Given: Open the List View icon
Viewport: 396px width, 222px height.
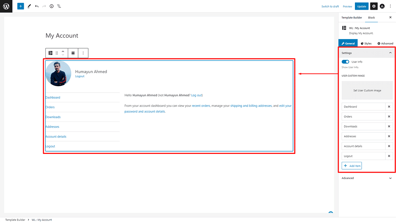Looking at the screenshot, I should pyautogui.click(x=59, y=6).
